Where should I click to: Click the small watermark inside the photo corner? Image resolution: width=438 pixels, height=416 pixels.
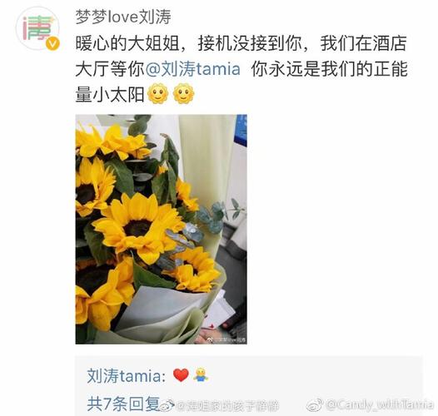coord(226,339)
